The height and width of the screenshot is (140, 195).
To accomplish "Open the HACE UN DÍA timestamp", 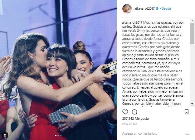I will click(x=129, y=124).
